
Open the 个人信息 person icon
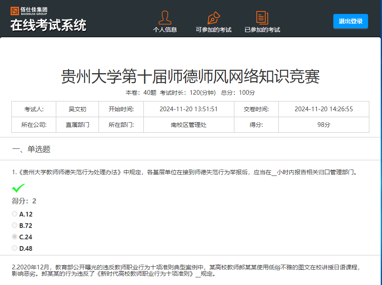click(165, 17)
